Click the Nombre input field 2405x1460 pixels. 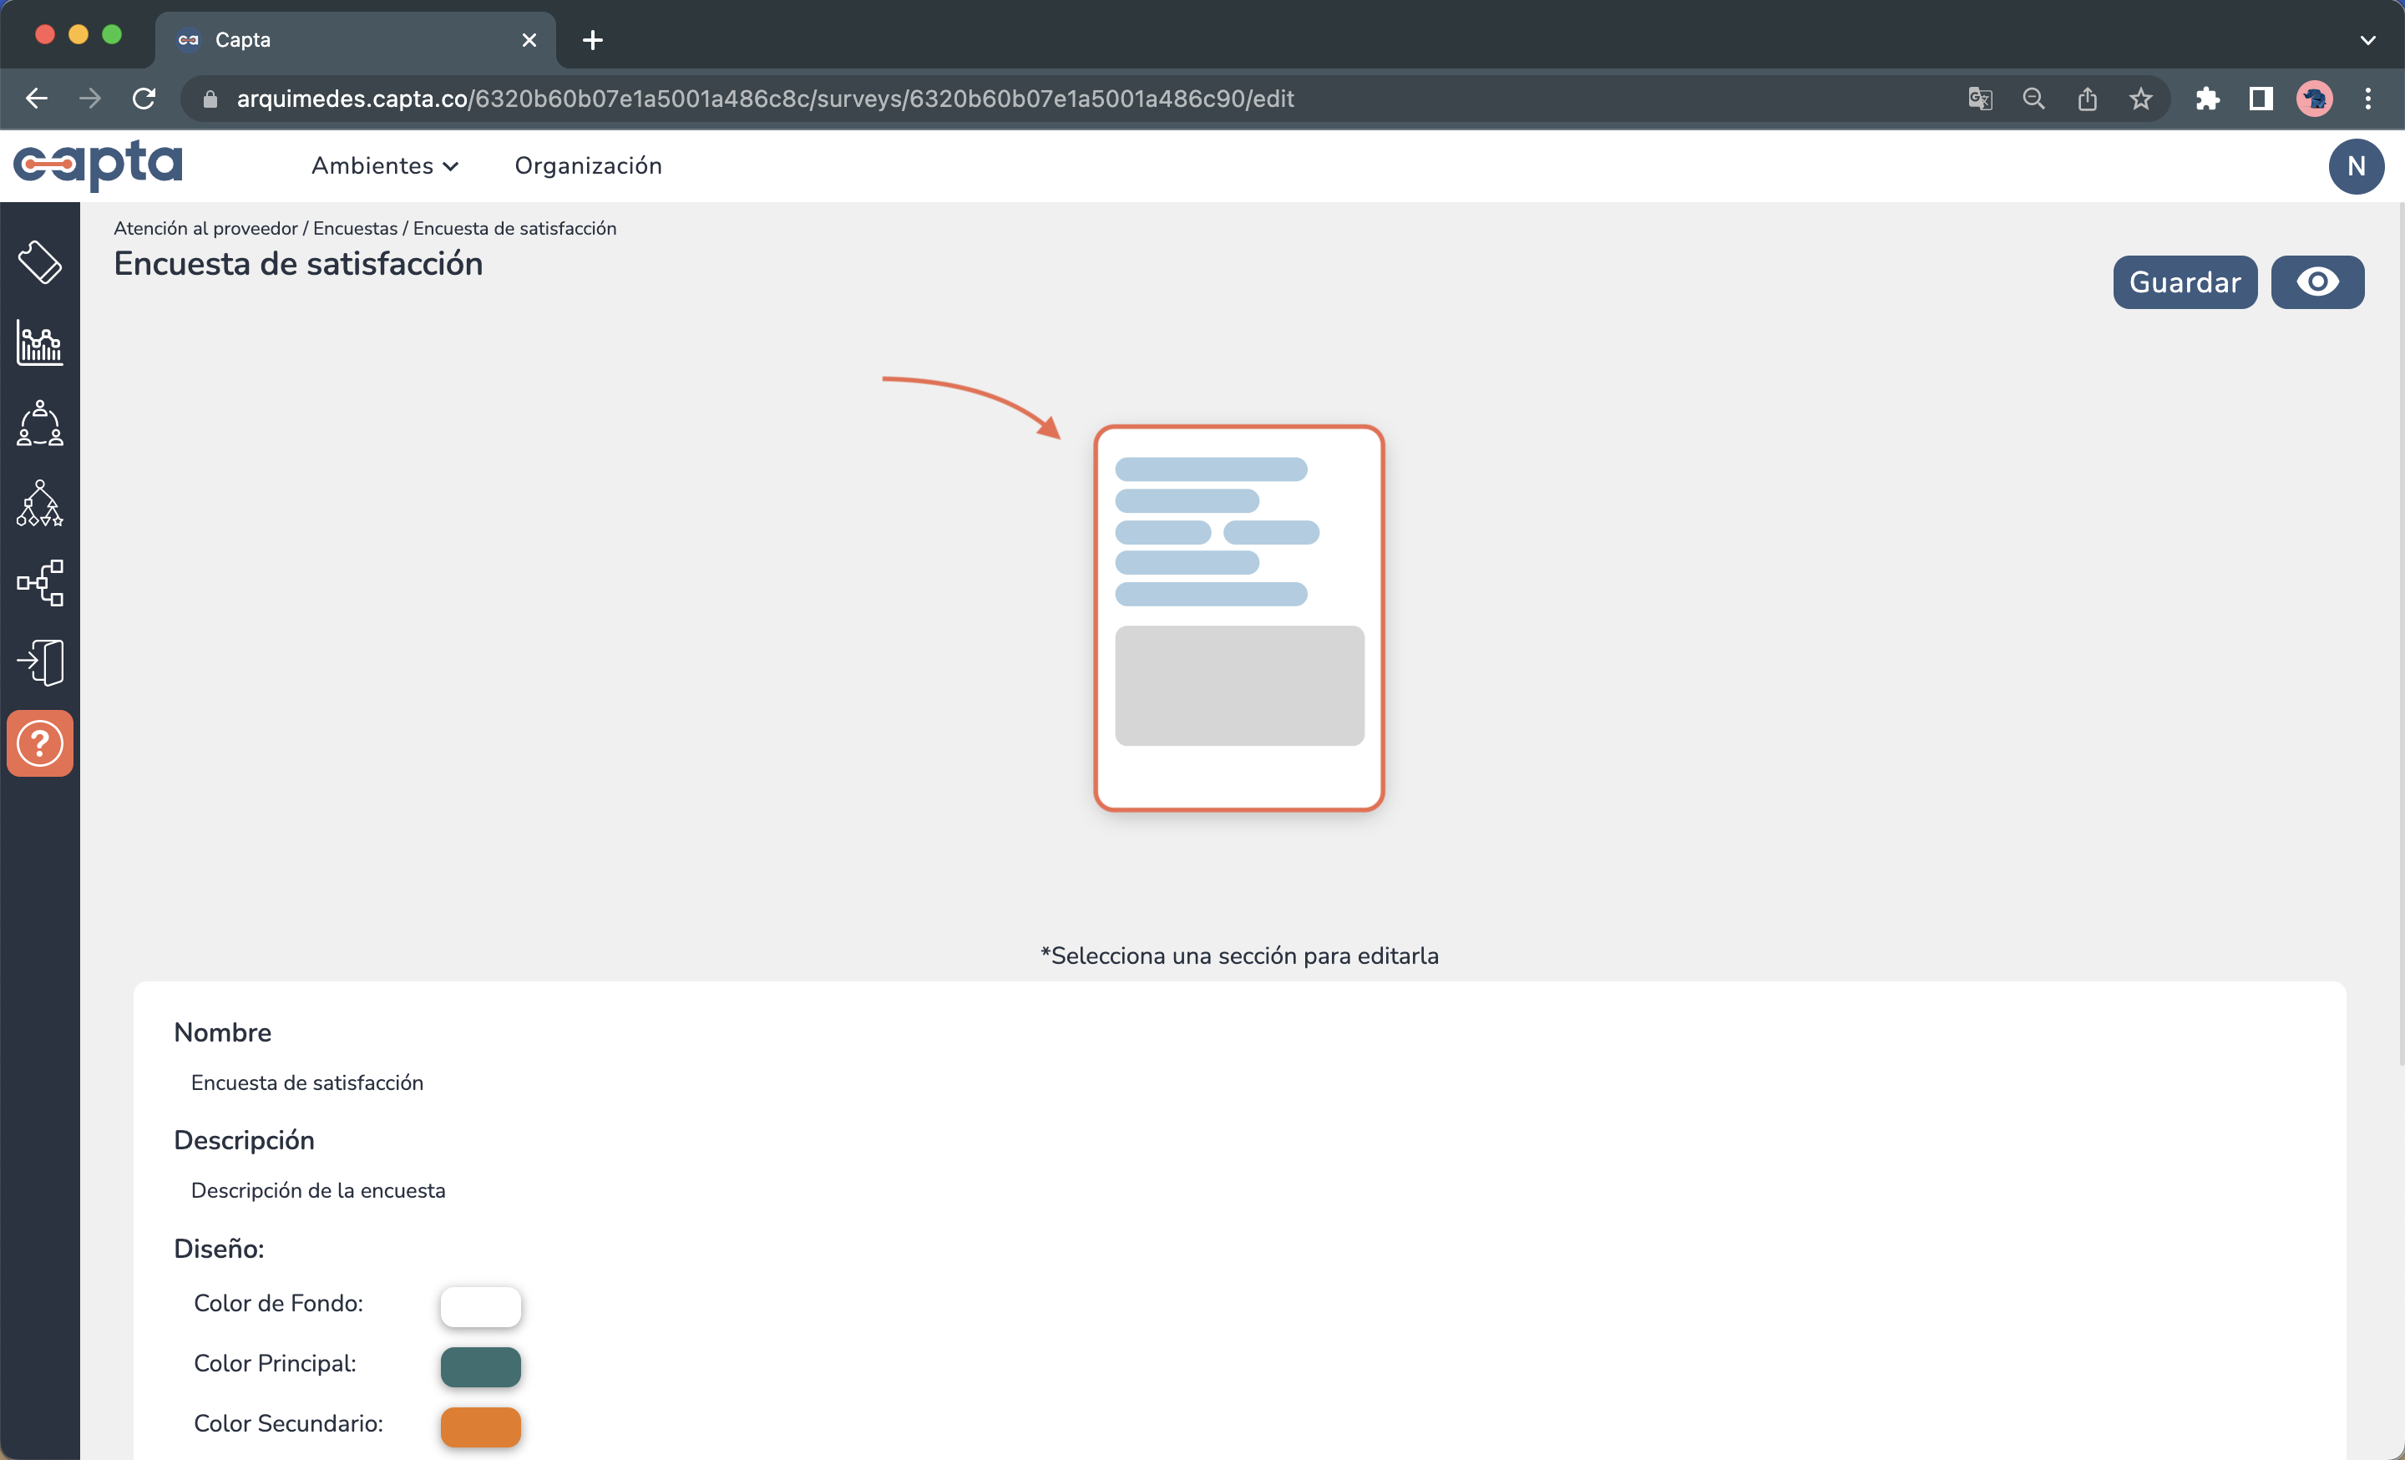pyautogui.click(x=306, y=1082)
